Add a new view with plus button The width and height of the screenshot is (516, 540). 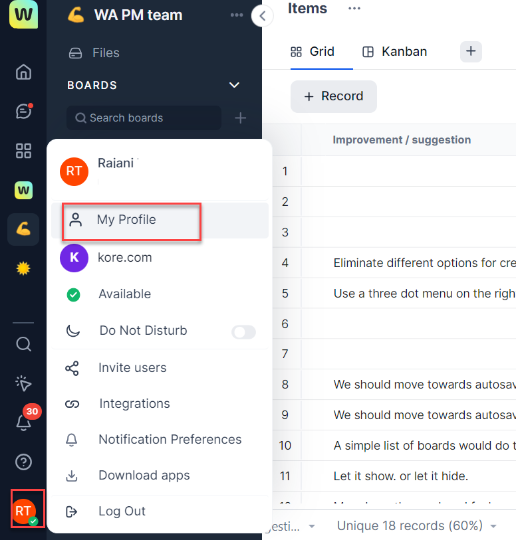pos(471,51)
